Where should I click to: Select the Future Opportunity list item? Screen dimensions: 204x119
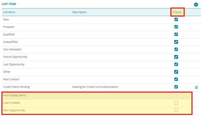tap(15, 57)
